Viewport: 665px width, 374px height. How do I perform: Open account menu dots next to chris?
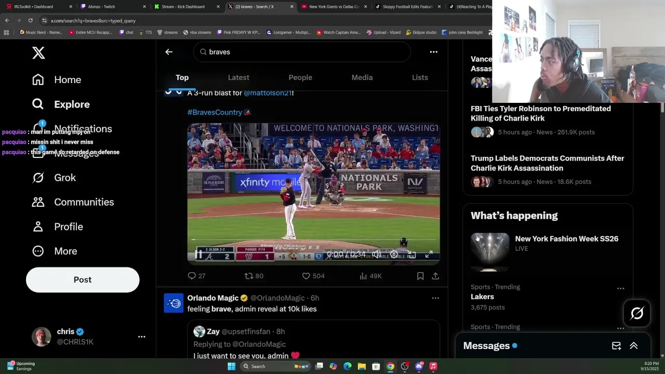point(141,337)
